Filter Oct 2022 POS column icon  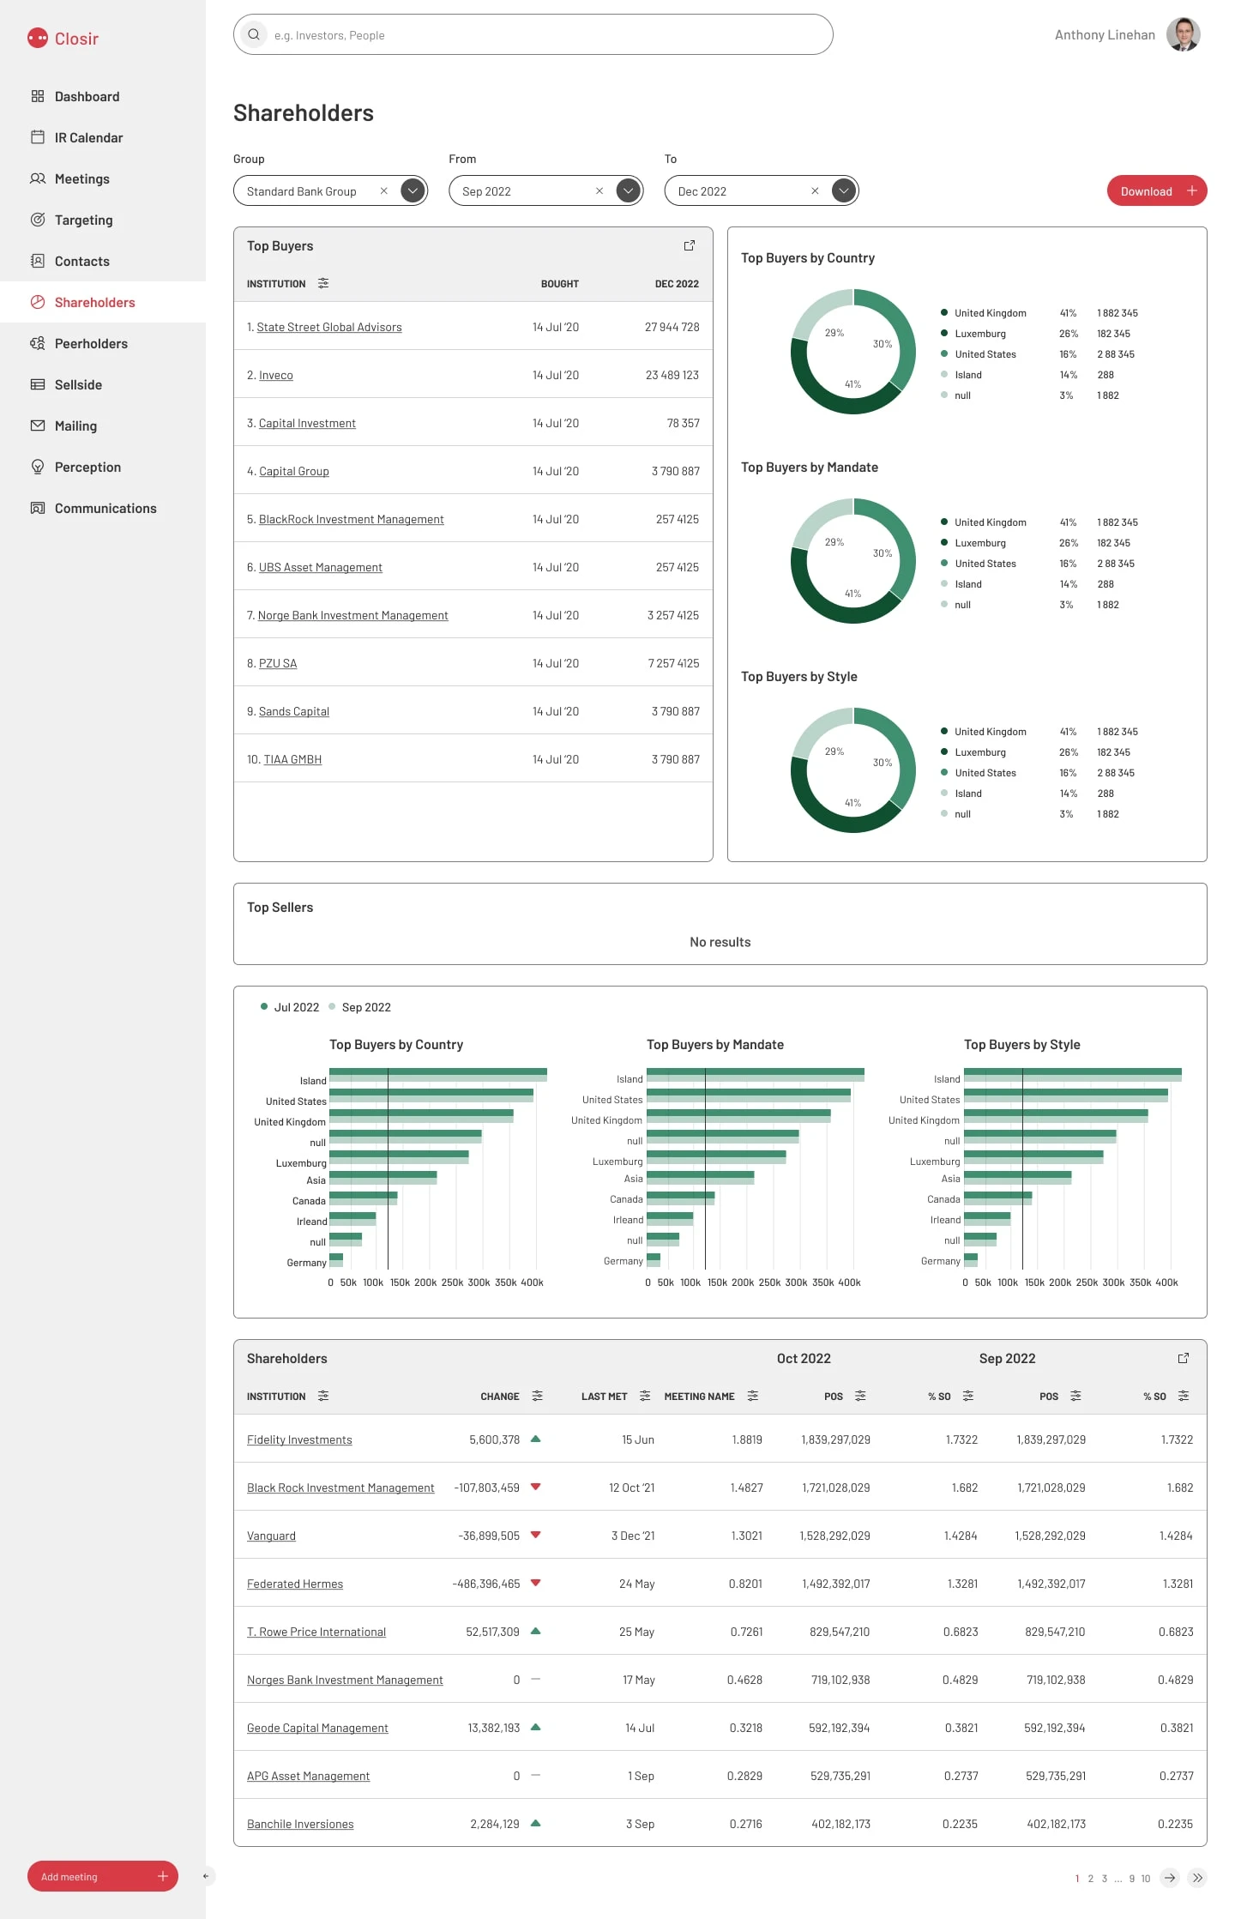(x=860, y=1396)
